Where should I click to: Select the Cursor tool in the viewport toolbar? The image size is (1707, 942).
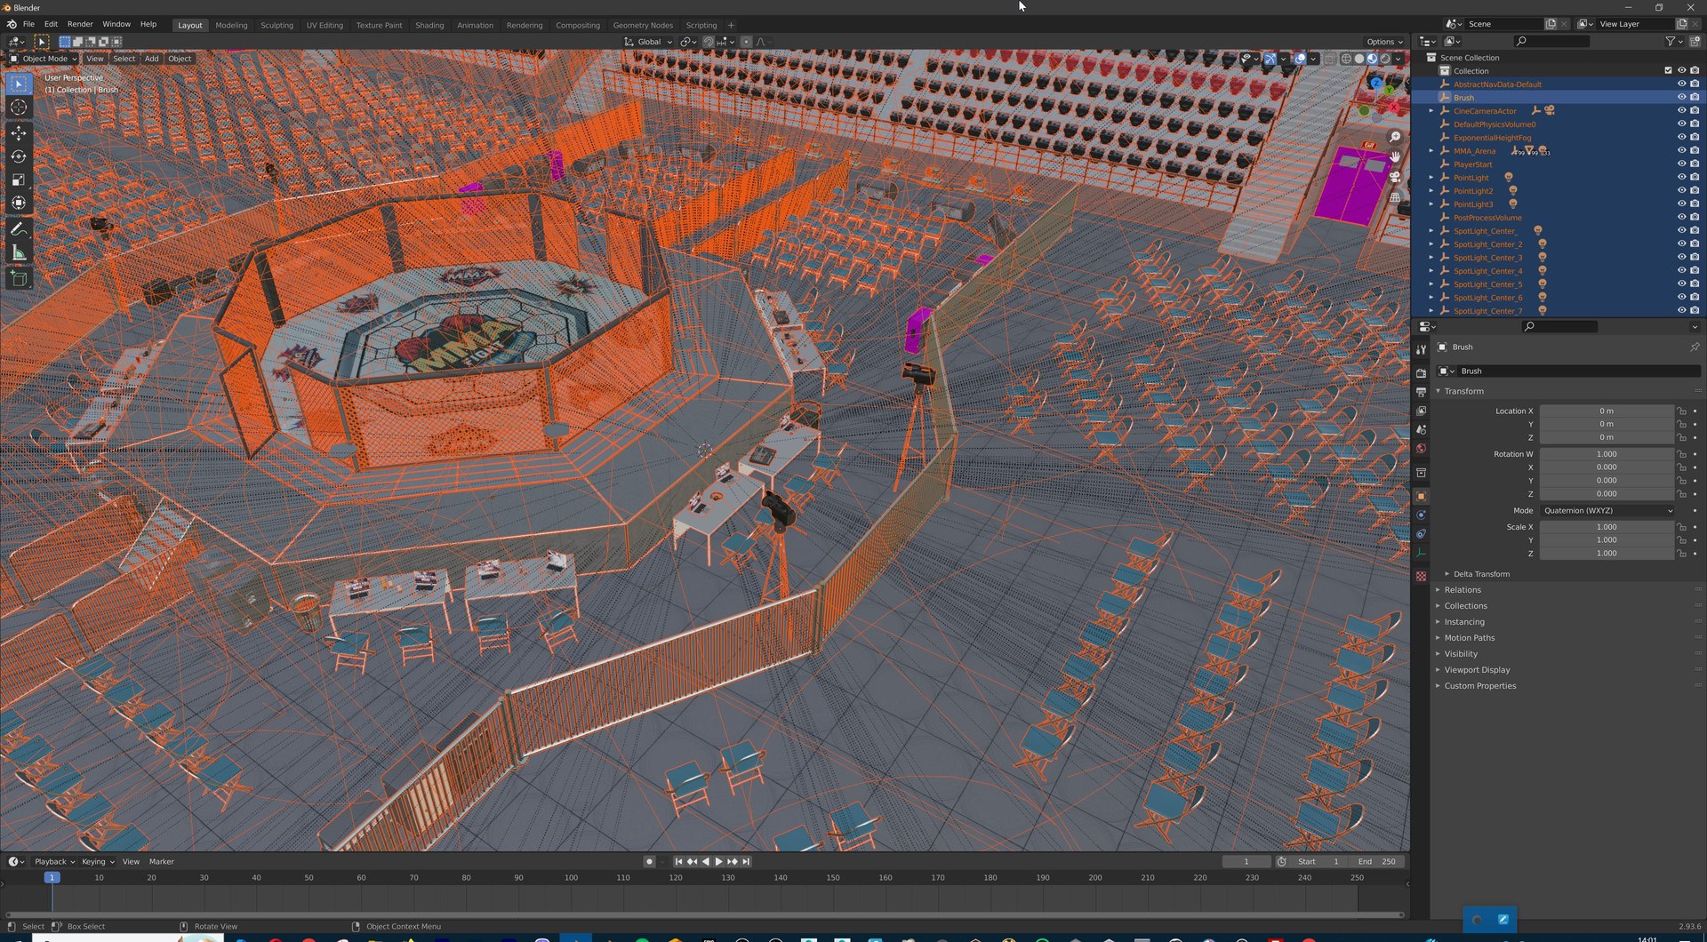tap(19, 108)
